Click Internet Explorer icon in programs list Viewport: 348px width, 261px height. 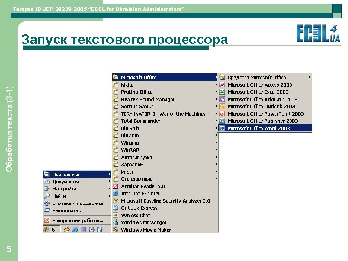[116, 193]
